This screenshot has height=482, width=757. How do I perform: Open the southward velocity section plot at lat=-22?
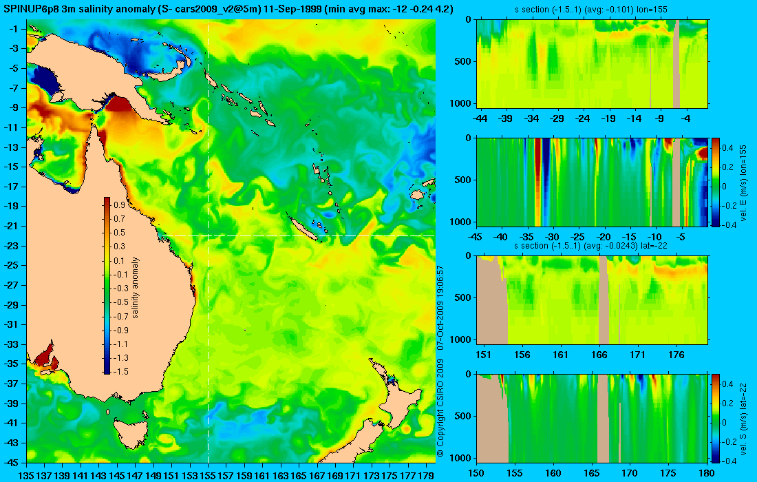click(x=592, y=418)
